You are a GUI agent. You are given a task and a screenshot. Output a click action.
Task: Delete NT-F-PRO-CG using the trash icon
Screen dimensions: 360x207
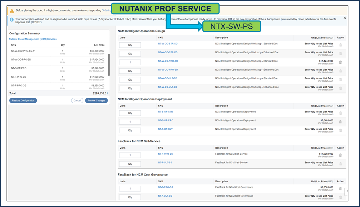(x=340, y=189)
